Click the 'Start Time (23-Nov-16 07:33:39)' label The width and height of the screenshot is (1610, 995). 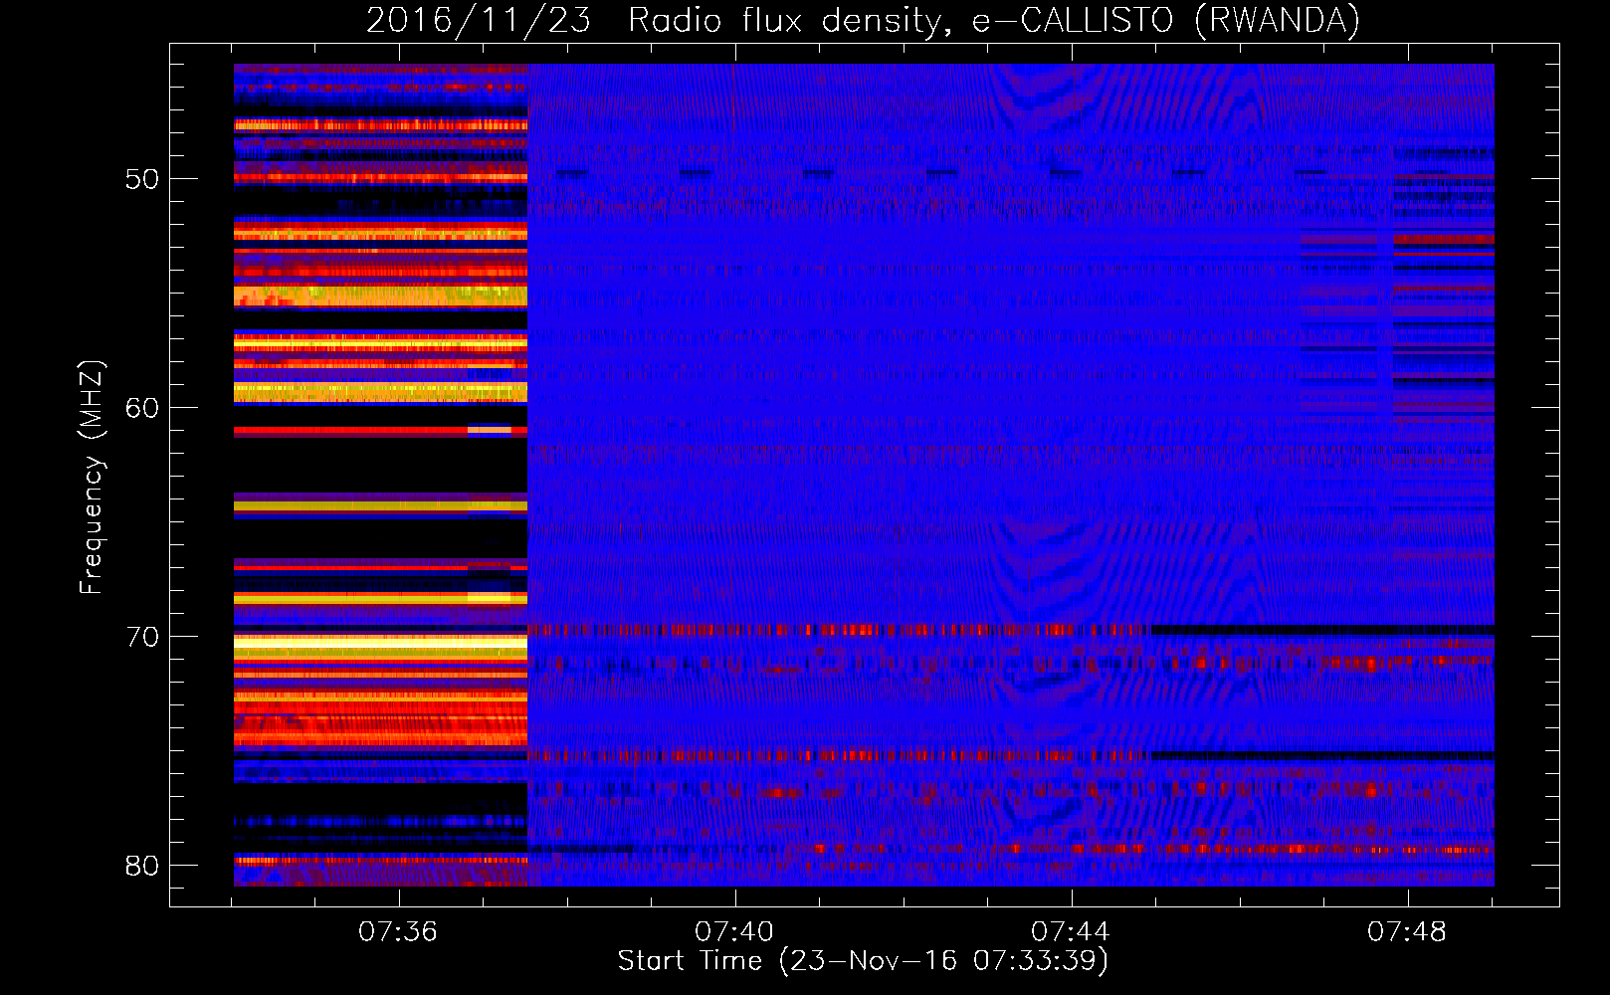(x=863, y=961)
